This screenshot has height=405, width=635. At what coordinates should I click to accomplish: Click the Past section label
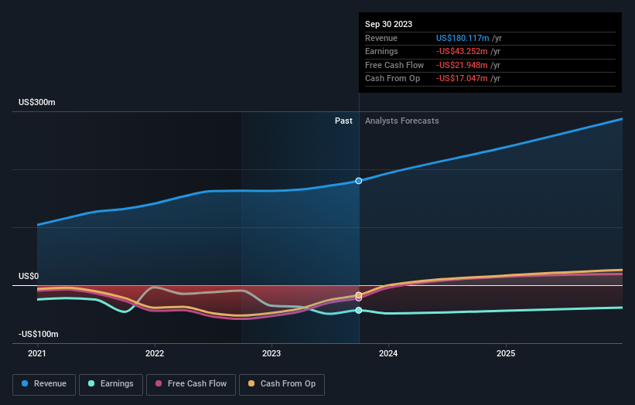coord(343,121)
